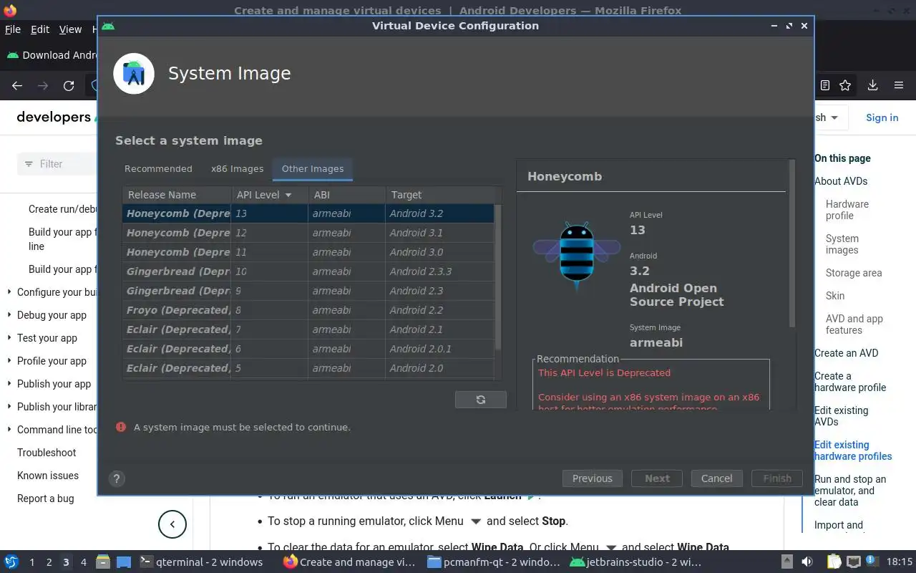Click the details panel vertical scrollbar
The width and height of the screenshot is (916, 573).
pos(791,244)
